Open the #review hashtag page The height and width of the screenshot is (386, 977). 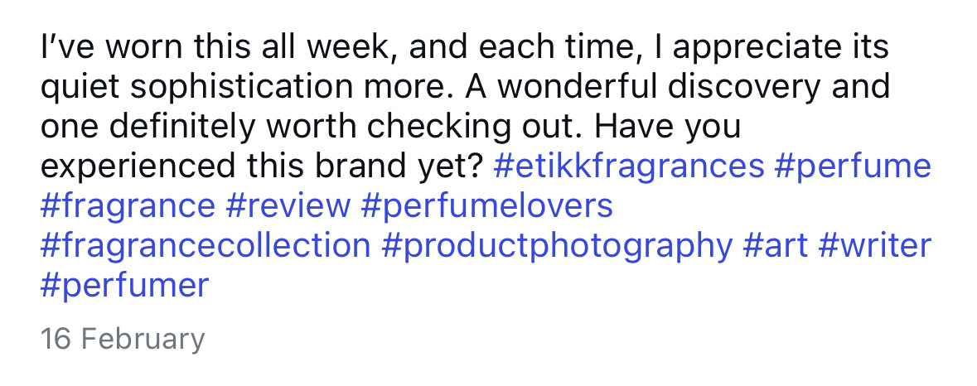point(288,206)
